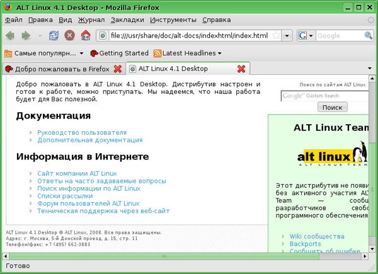Click the 'Информация в Интернете' heading

(83, 157)
